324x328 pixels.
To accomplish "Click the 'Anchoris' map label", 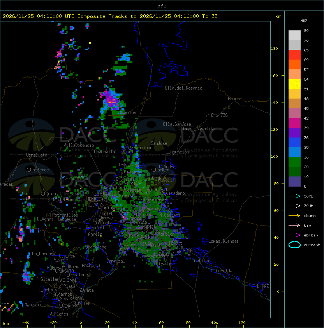I will click(91, 265).
